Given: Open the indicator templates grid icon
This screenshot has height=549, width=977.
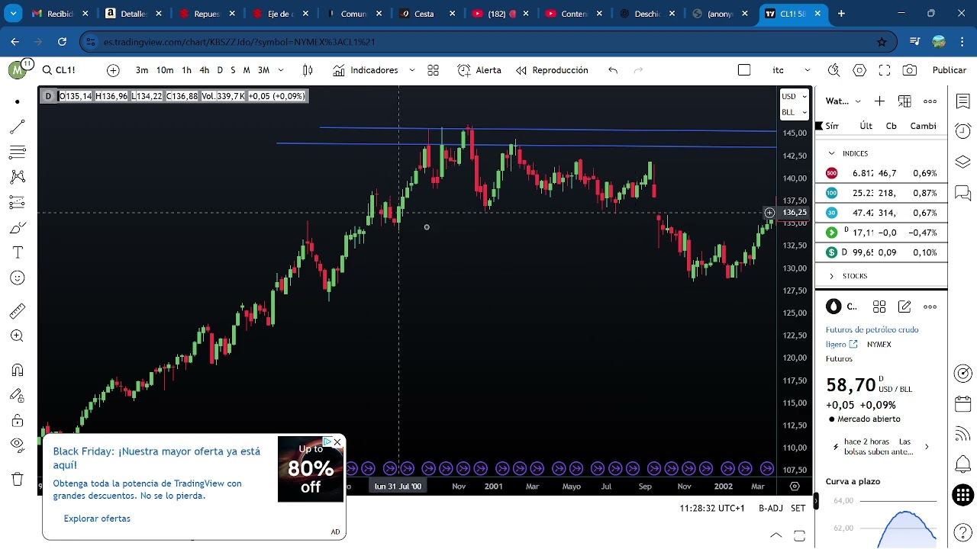Looking at the screenshot, I should click(x=434, y=70).
